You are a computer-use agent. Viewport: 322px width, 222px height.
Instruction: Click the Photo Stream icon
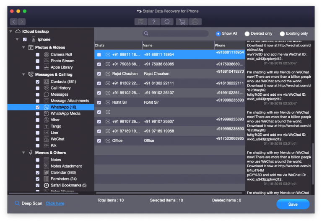click(x=47, y=61)
